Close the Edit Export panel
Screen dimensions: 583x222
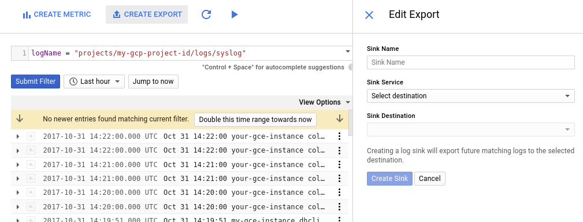[x=369, y=15]
